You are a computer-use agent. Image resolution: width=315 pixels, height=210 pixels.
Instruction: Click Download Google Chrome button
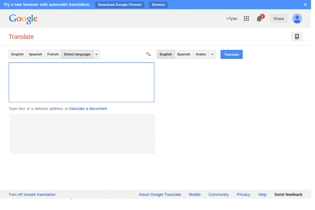point(120,5)
